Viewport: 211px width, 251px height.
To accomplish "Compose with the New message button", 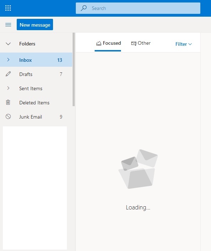I will (35, 24).
